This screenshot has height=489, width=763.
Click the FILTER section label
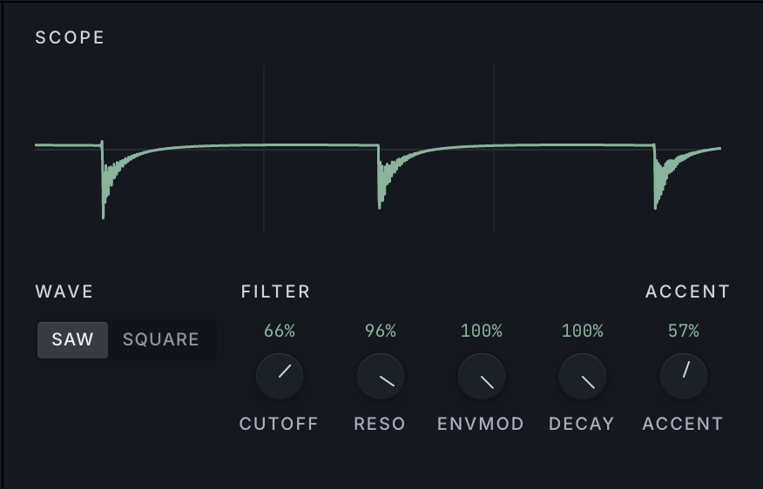coord(276,291)
